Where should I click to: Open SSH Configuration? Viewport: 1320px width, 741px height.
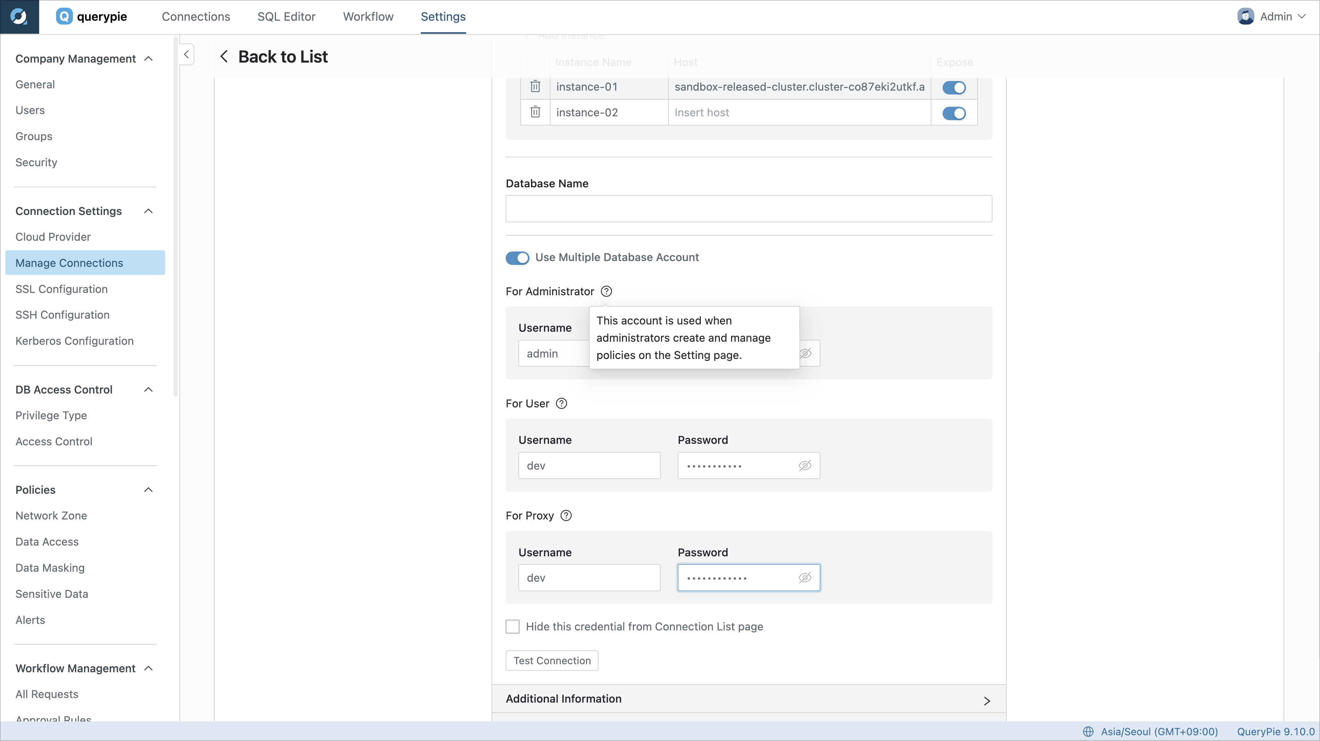pos(62,315)
